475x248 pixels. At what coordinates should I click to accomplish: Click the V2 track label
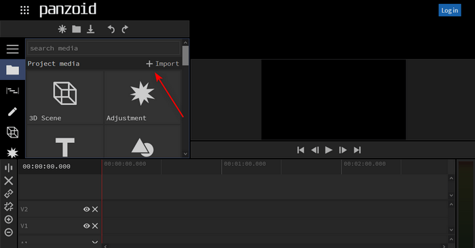tap(24, 209)
